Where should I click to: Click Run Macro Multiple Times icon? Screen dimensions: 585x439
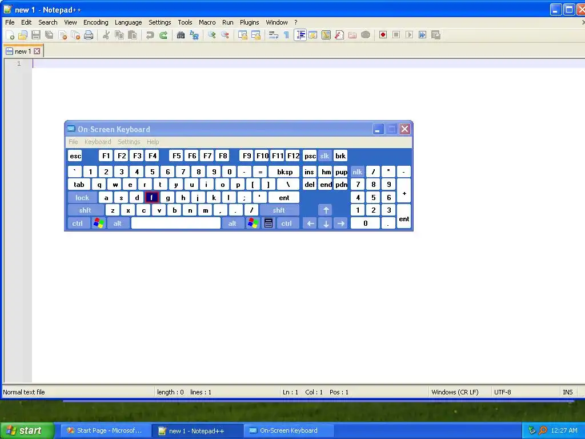[422, 35]
